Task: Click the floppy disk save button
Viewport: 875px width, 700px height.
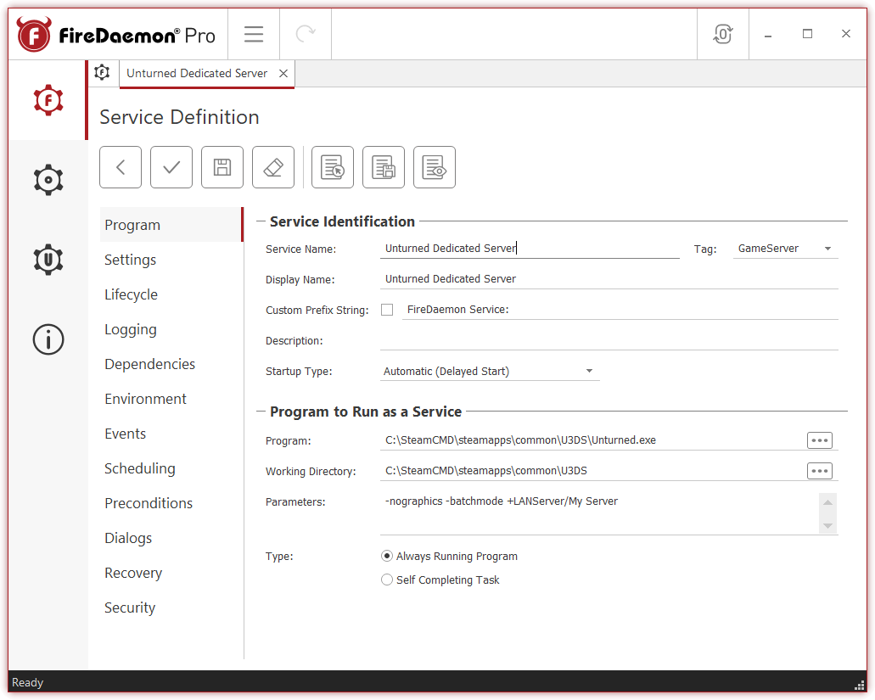Action: pyautogui.click(x=222, y=167)
